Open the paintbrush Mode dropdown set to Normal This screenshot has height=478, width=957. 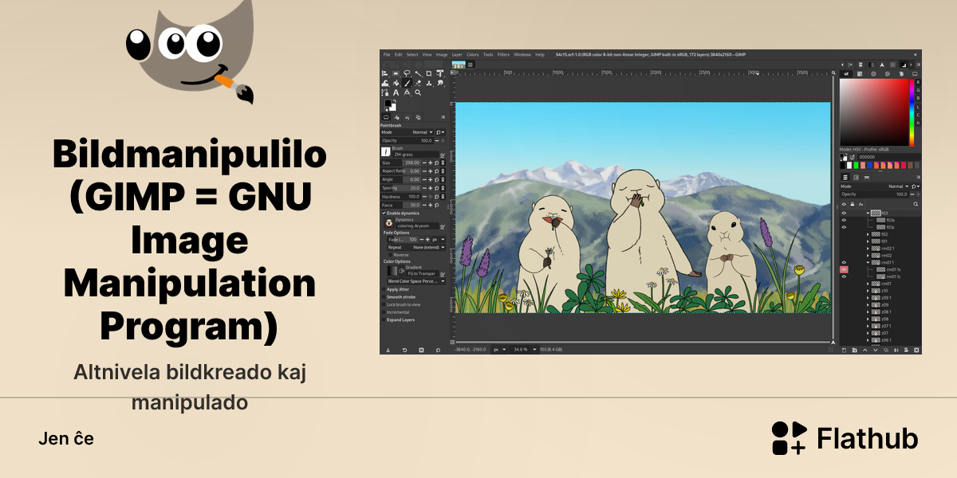(407, 132)
